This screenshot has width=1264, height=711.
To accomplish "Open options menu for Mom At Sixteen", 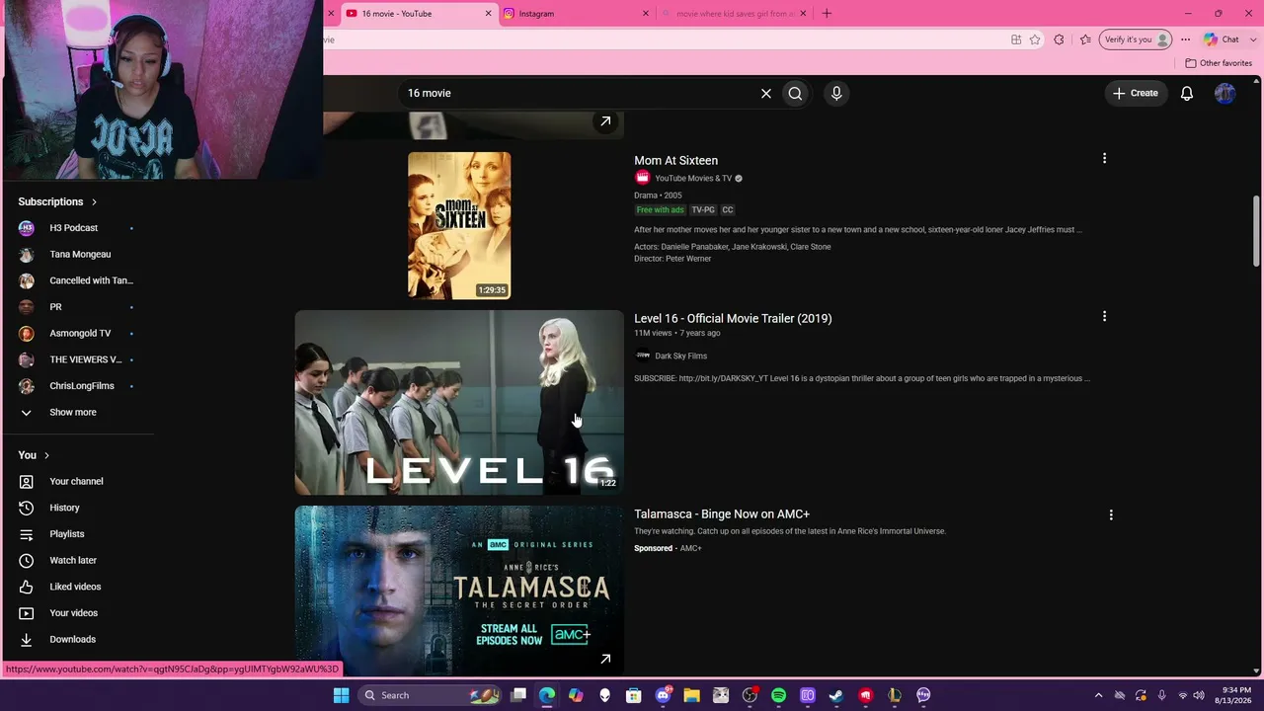I will [x=1104, y=158].
